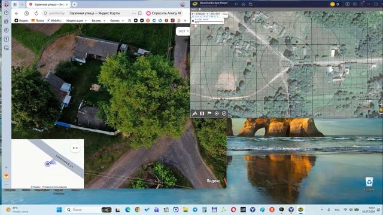This screenshot has width=383, height=215.
Task: Expand the minimap with the arrows button
Action: [75, 148]
